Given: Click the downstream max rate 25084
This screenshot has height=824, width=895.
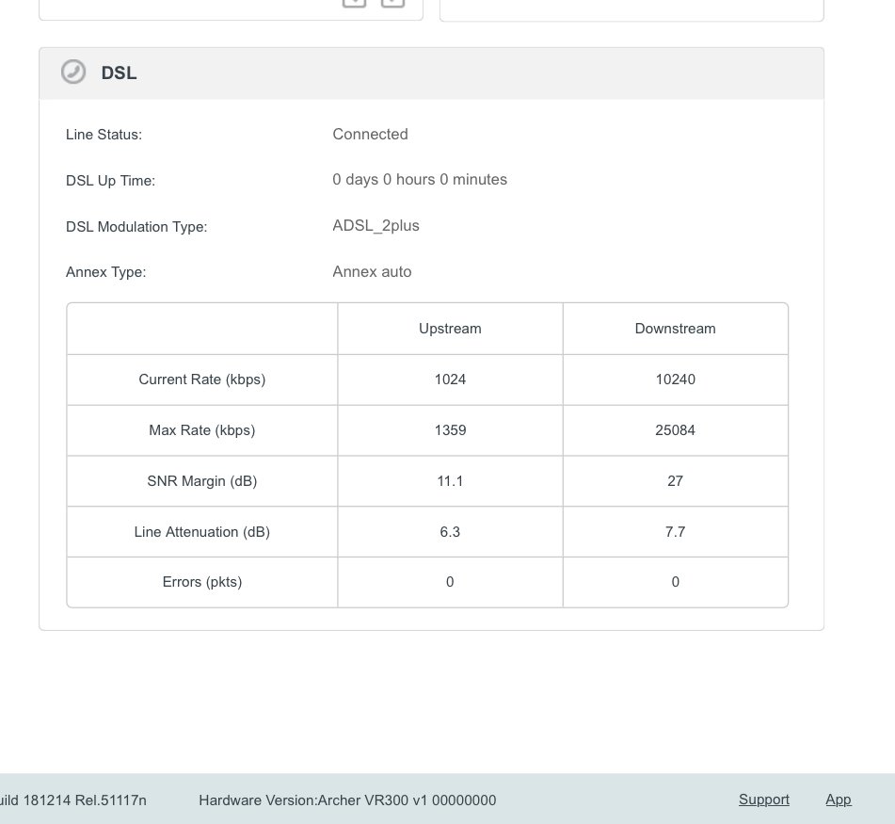Looking at the screenshot, I should (675, 430).
